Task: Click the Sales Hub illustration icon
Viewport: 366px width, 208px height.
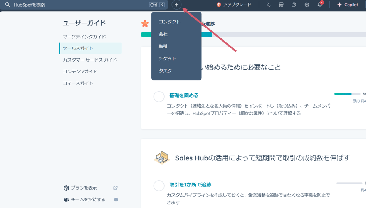Action: (162, 158)
